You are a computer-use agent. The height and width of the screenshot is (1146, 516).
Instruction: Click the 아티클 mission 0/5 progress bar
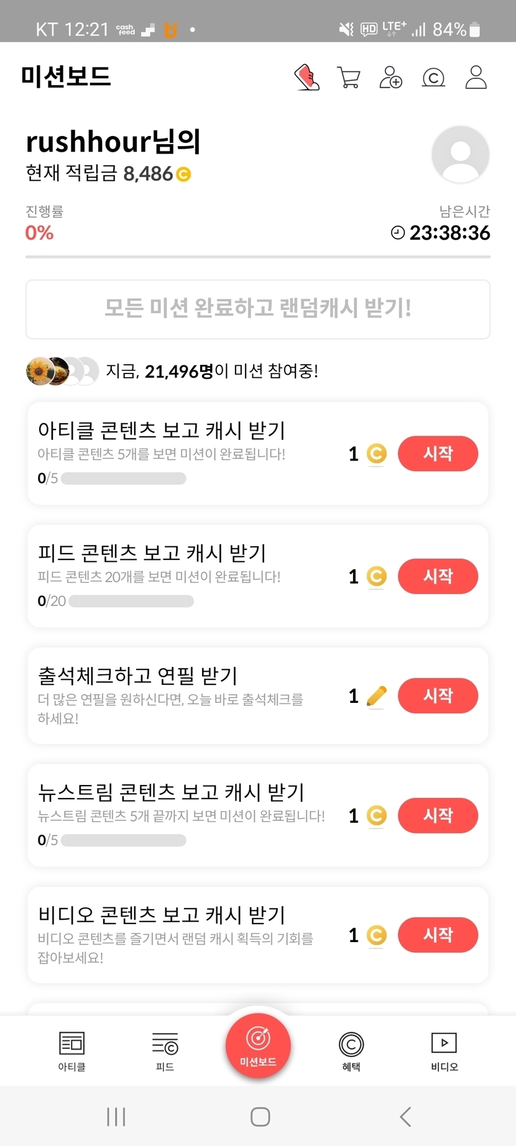coord(124,479)
